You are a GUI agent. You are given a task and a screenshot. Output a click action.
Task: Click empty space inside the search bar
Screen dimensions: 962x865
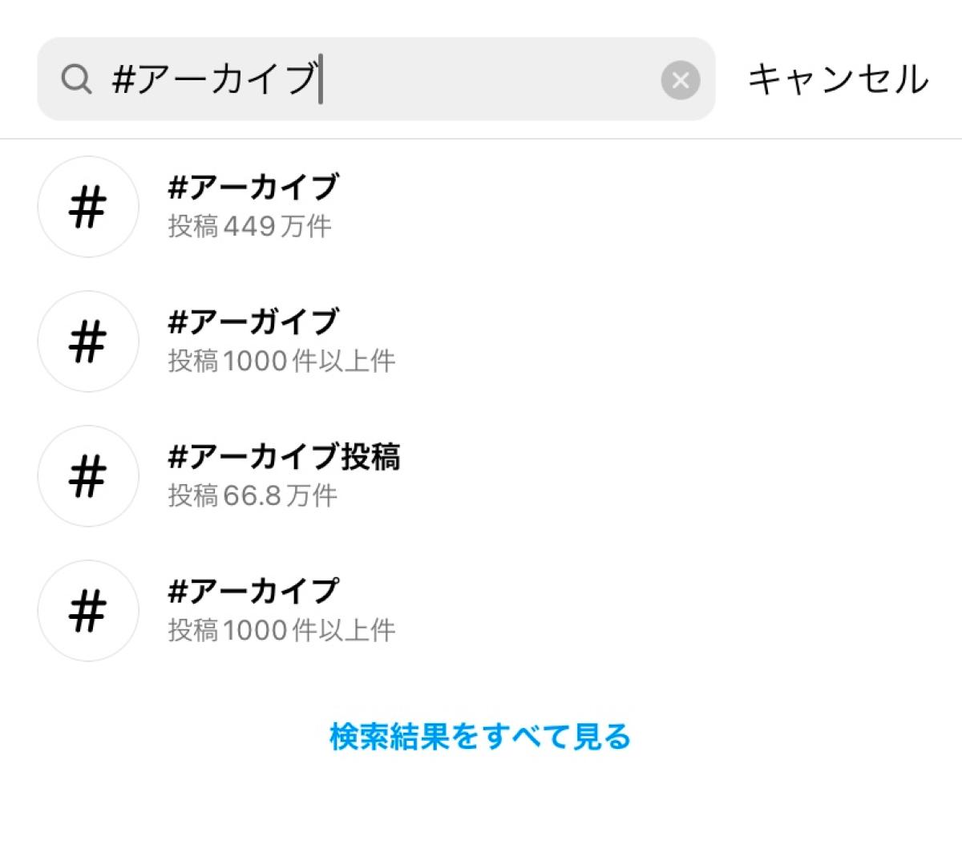tap(489, 79)
